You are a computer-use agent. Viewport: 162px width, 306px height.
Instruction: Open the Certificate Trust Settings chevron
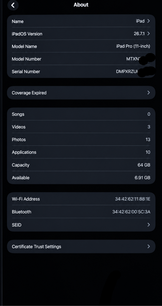click(x=149, y=246)
